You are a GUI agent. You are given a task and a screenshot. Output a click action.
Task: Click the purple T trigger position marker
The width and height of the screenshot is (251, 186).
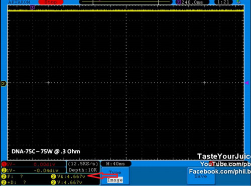pyautogui.click(x=32, y=8)
